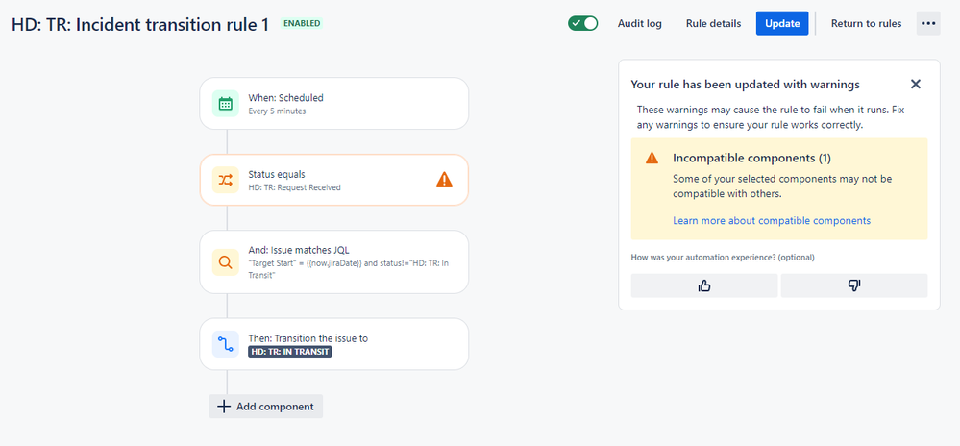This screenshot has height=446, width=960.
Task: Open the Audit log
Action: [x=639, y=23]
